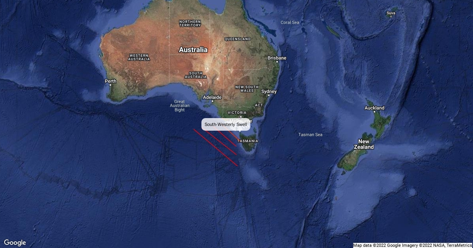Click the Suva city marker dot
Viewport: 473px width, 248px height.
[x=391, y=17]
